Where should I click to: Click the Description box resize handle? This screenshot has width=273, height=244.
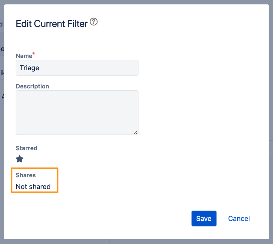pyautogui.click(x=136, y=132)
